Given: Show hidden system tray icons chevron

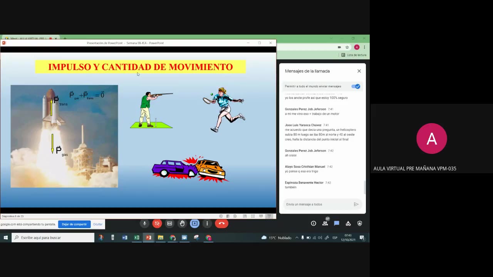Looking at the screenshot, I should pyautogui.click(x=297, y=238).
